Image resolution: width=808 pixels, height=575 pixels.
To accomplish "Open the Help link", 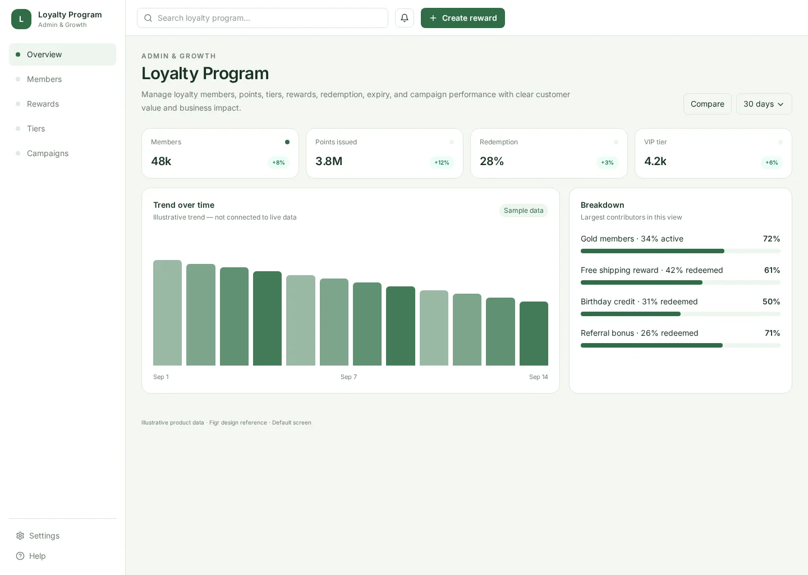I will (62, 556).
